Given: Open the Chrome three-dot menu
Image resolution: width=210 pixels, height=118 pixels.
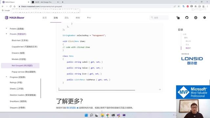Looking at the screenshot, I should pos(207,7).
